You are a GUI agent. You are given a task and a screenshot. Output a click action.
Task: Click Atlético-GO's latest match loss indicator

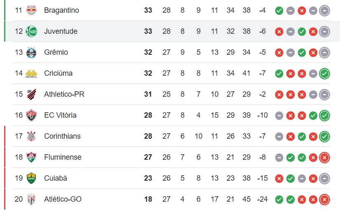click(324, 200)
